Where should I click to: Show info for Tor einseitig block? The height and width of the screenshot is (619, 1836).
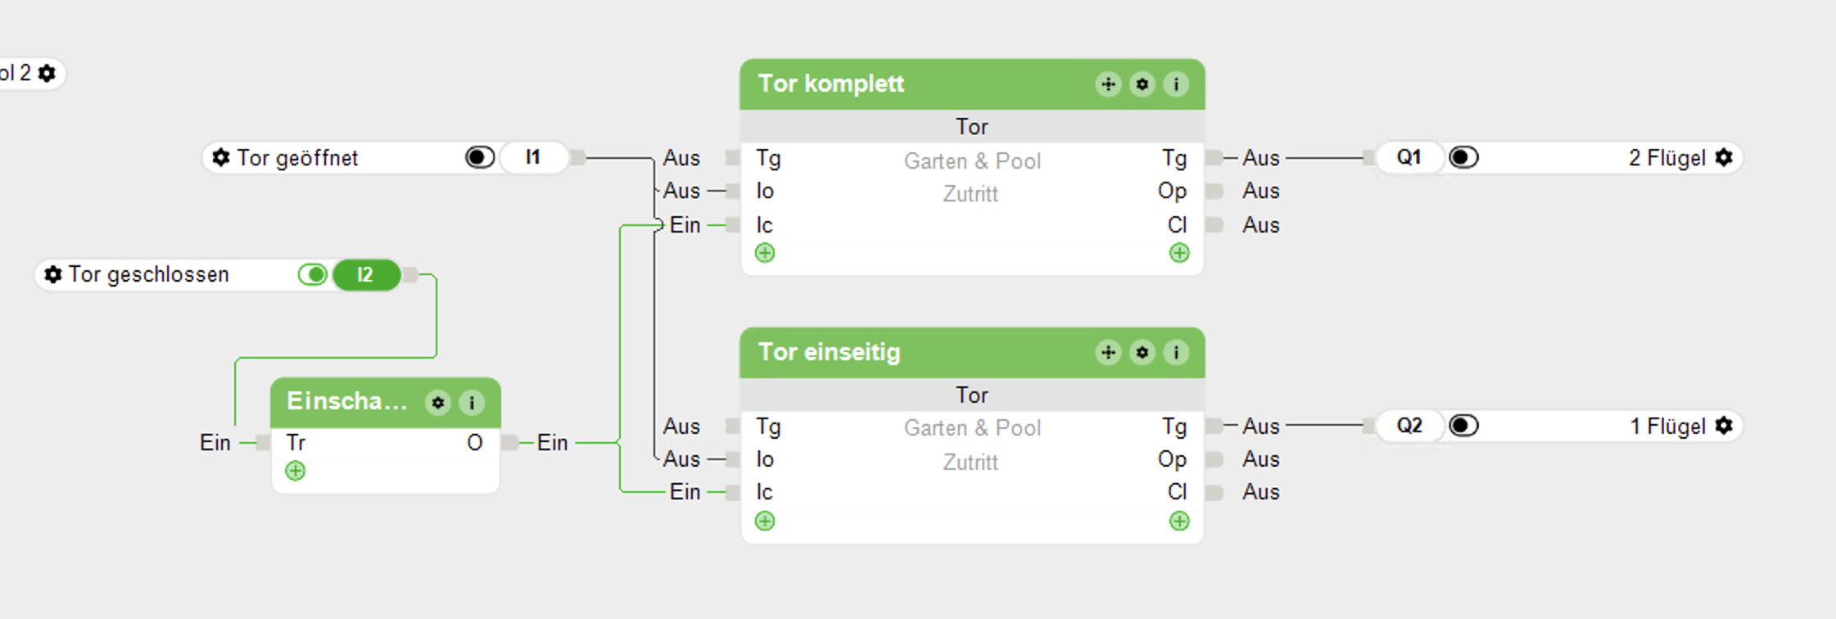tap(1176, 353)
